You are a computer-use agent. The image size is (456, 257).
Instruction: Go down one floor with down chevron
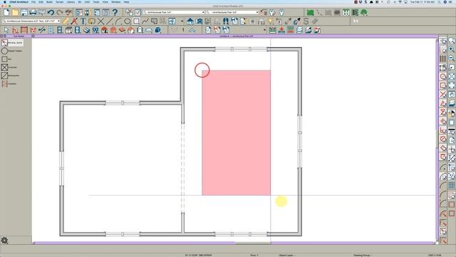click(174, 30)
